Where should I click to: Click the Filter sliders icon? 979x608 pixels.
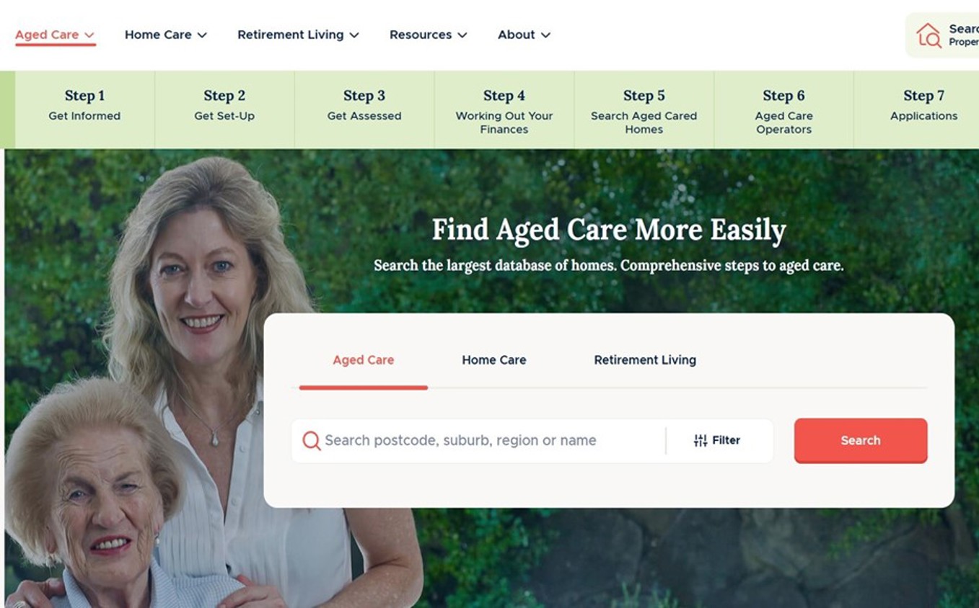(700, 440)
